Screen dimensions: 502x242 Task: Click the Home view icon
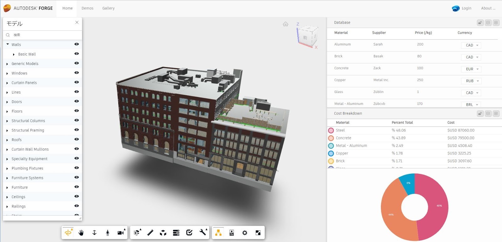286,24
